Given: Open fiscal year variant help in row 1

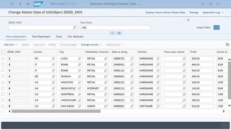Looking at the screenshot, I should point(184,58).
